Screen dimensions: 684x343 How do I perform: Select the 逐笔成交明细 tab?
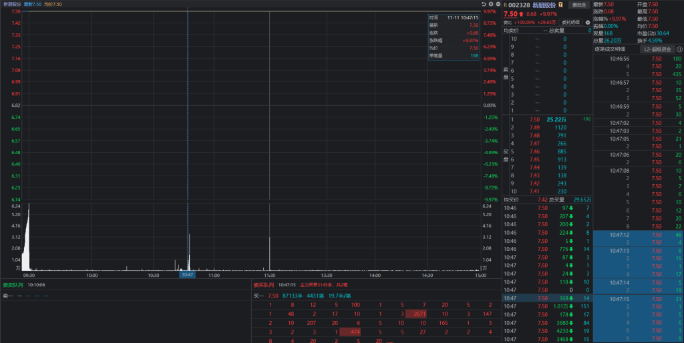tap(611, 49)
